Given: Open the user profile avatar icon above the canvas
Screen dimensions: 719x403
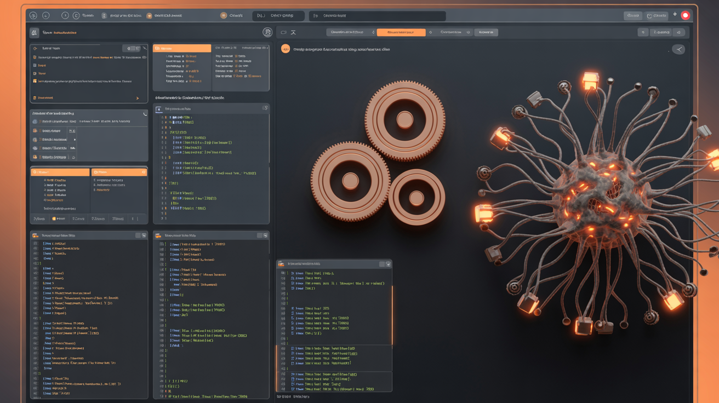Looking at the screenshot, I should click(x=266, y=33).
